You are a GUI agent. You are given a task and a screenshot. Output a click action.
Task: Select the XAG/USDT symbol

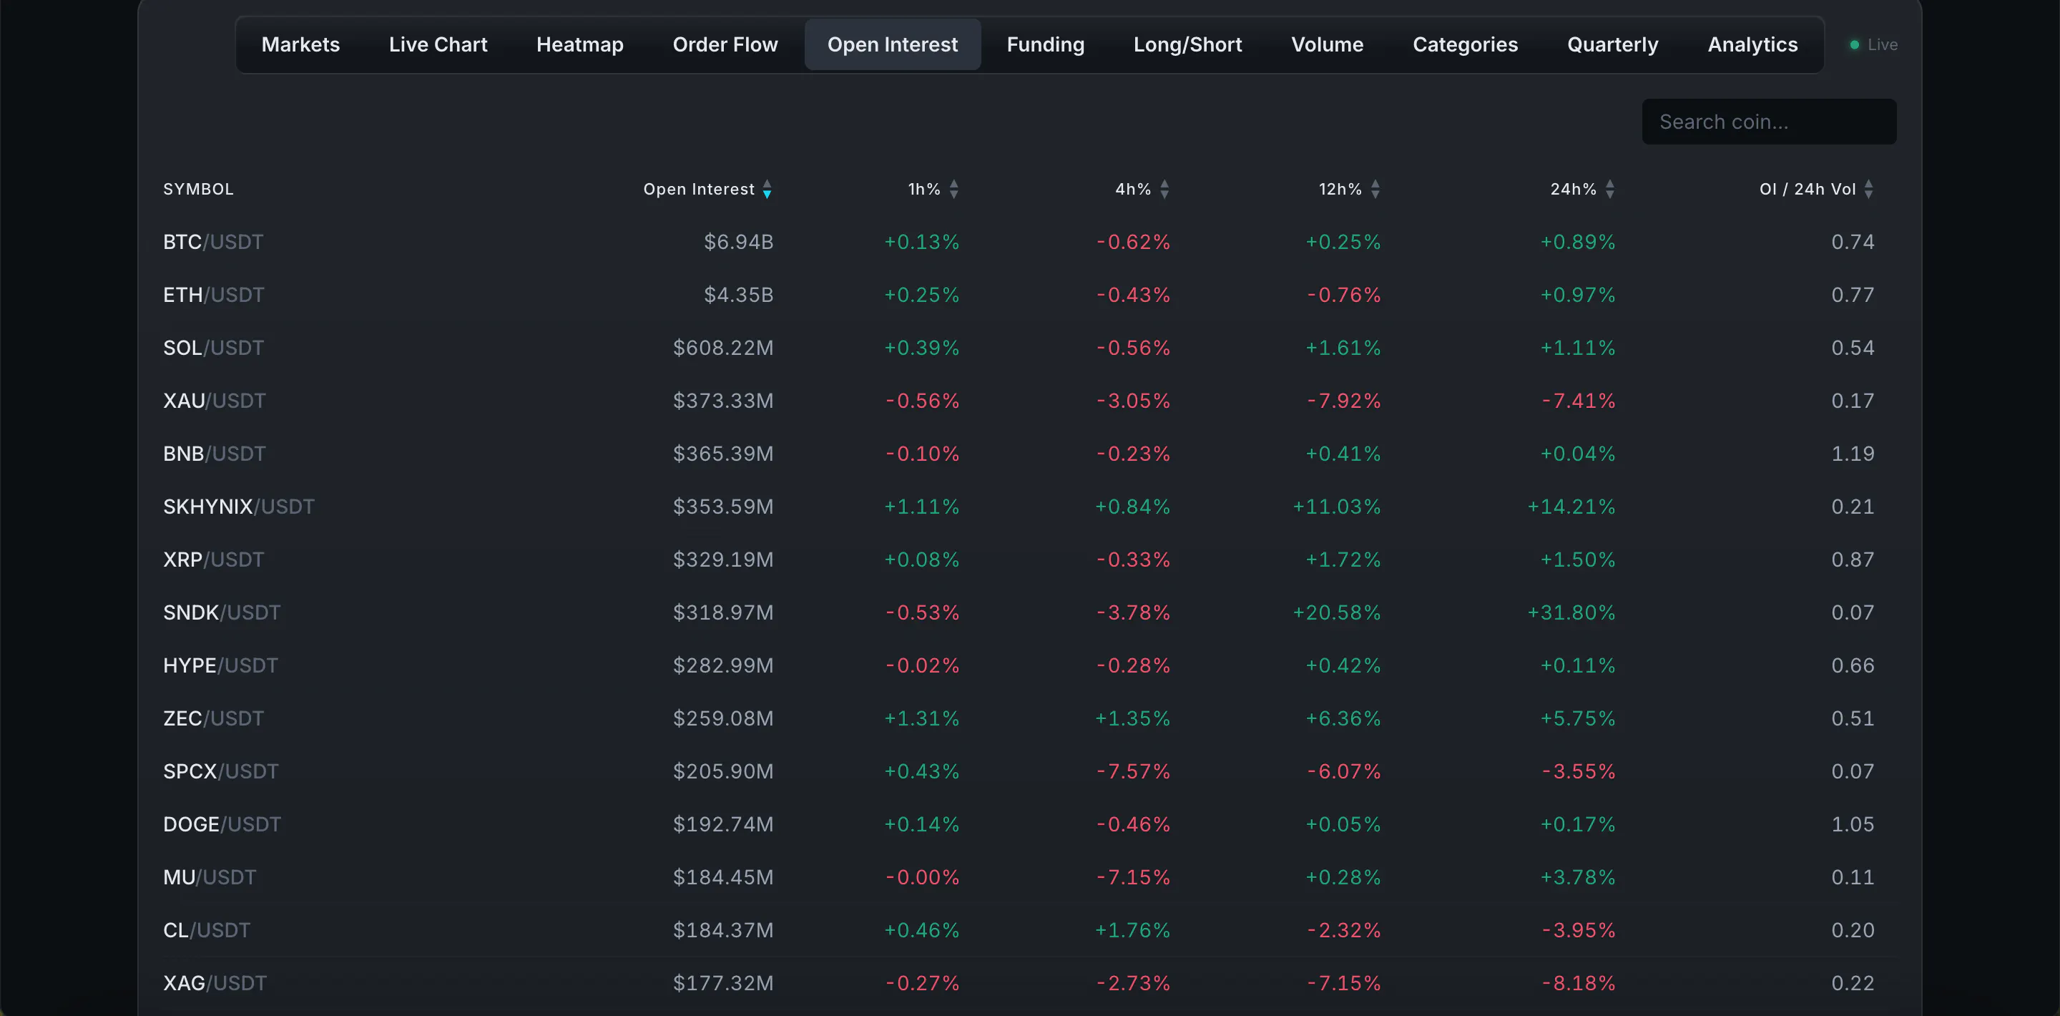[215, 983]
